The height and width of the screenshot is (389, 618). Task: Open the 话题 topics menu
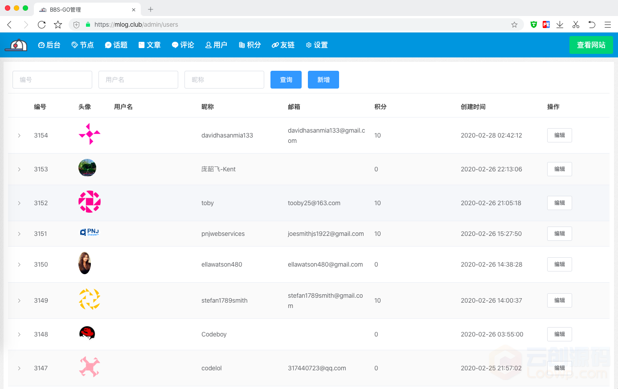click(x=116, y=45)
